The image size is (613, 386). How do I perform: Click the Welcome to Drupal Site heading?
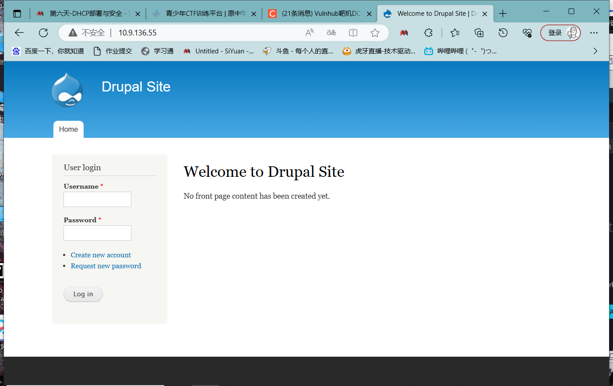264,172
